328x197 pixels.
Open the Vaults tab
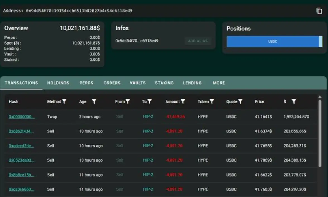(x=138, y=83)
